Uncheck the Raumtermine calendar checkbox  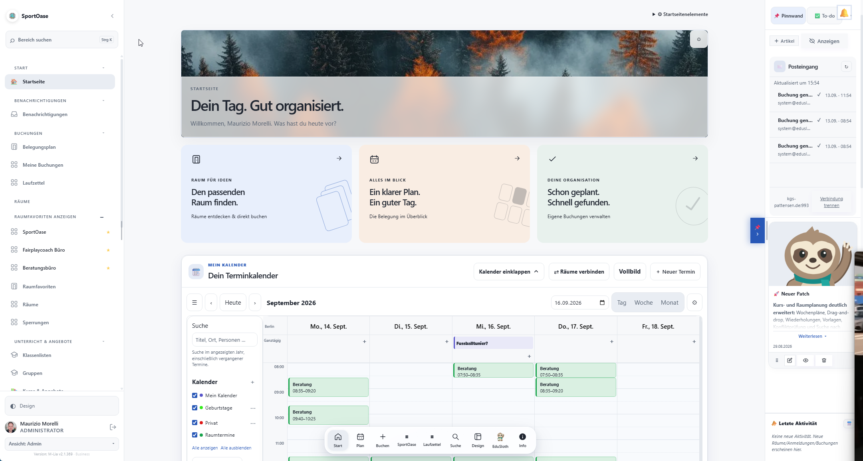(195, 435)
